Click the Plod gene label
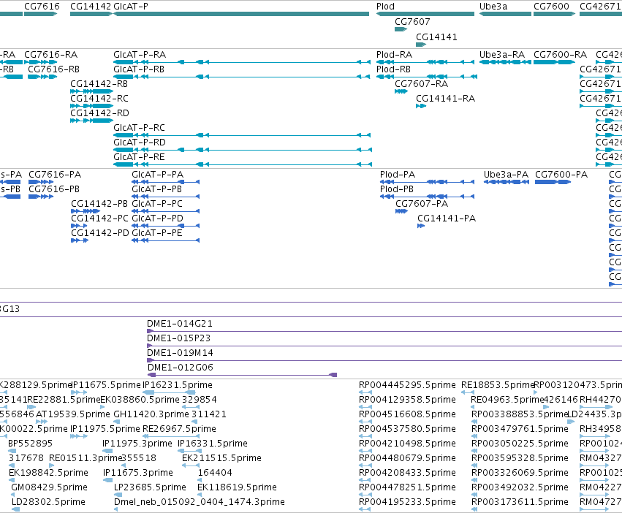 point(386,7)
